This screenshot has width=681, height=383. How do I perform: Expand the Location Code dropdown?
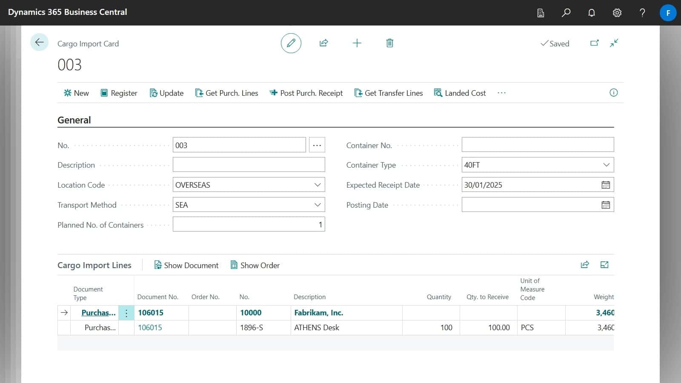tap(318, 185)
